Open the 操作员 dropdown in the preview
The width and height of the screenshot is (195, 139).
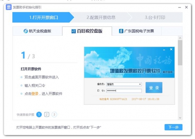point(124,84)
